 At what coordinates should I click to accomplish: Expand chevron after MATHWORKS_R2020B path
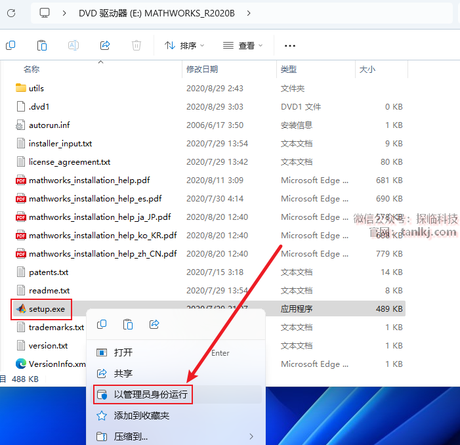249,13
